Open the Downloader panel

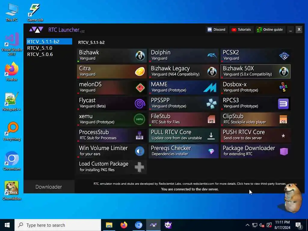pyautogui.click(x=49, y=186)
